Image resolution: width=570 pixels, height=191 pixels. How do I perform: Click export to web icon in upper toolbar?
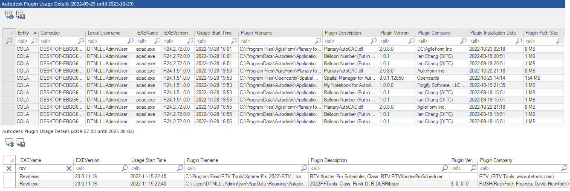tap(9, 16)
